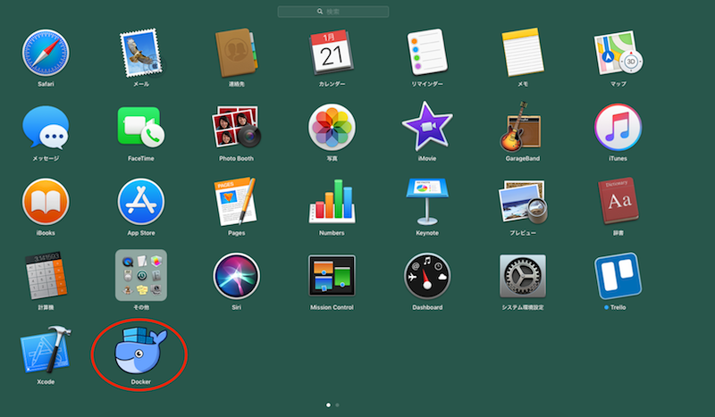Open the Safari app
The width and height of the screenshot is (715, 417).
click(x=46, y=53)
